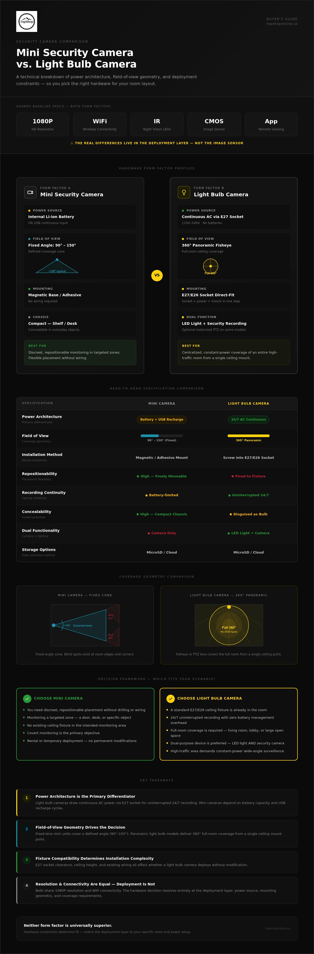This screenshot has height=954, width=314.
Task: Select the number 2 badge for Field-of-View Geometry takeaway
Action: pos(27,829)
